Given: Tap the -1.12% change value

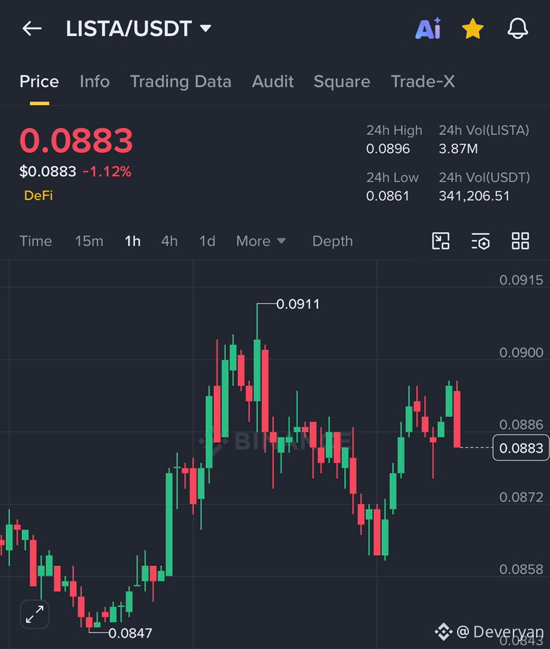Looking at the screenshot, I should pyautogui.click(x=107, y=172).
